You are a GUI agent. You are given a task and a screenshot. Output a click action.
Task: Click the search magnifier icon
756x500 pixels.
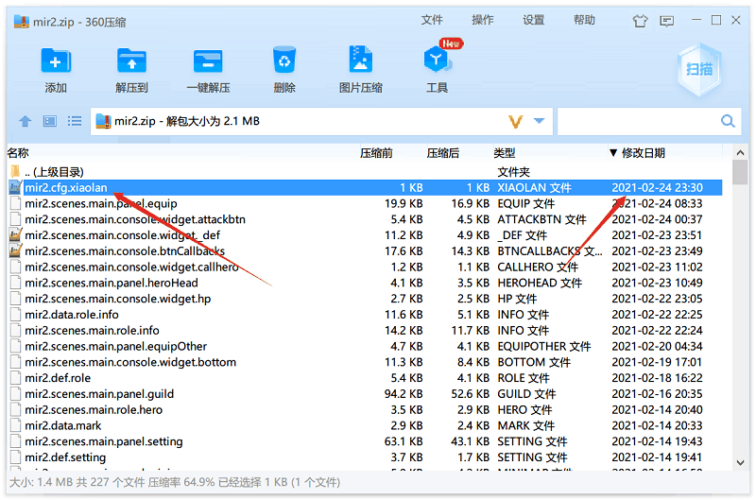[728, 121]
